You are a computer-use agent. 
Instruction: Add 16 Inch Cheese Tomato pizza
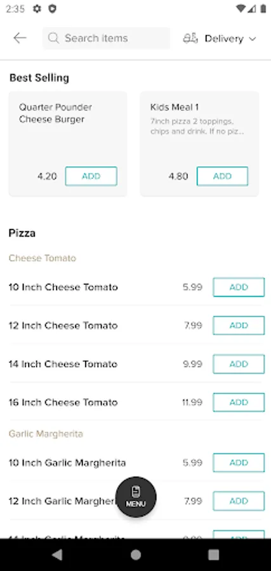pyautogui.click(x=239, y=402)
